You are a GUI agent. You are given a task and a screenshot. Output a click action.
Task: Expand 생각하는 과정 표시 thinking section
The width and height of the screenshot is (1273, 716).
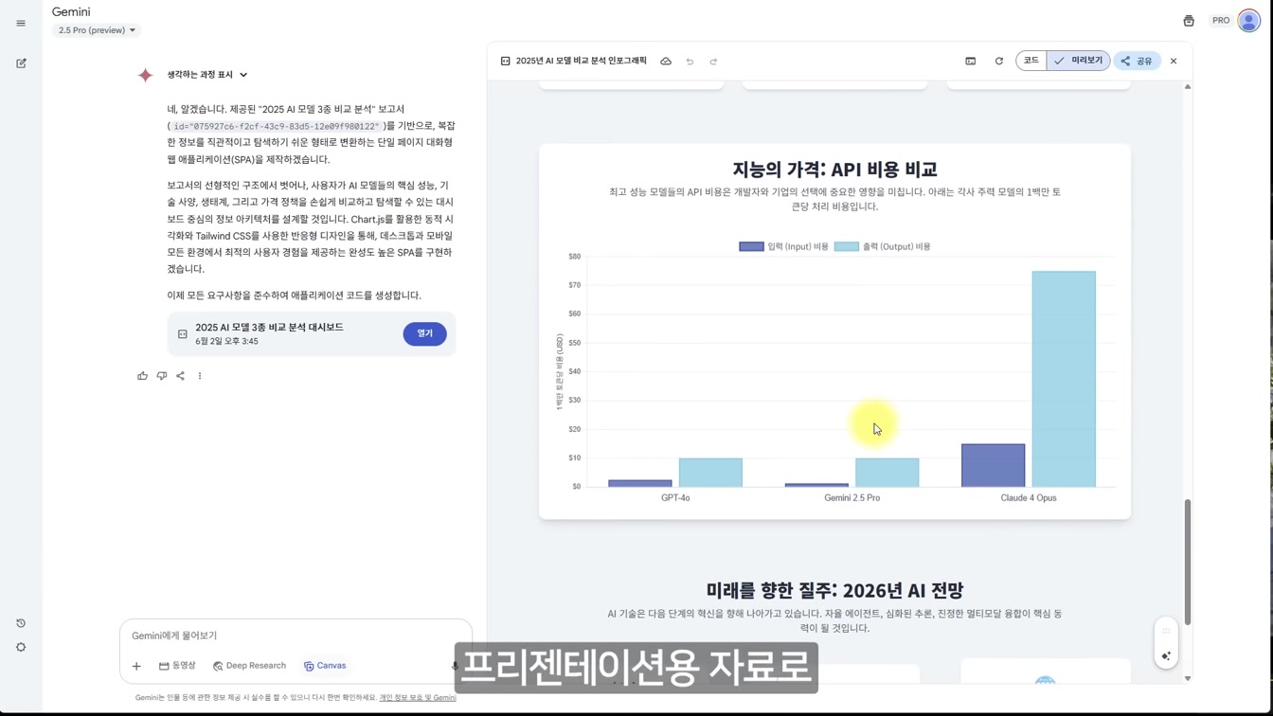207,75
